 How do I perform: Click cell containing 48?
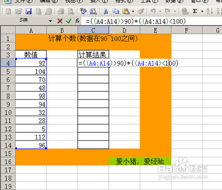[31, 88]
